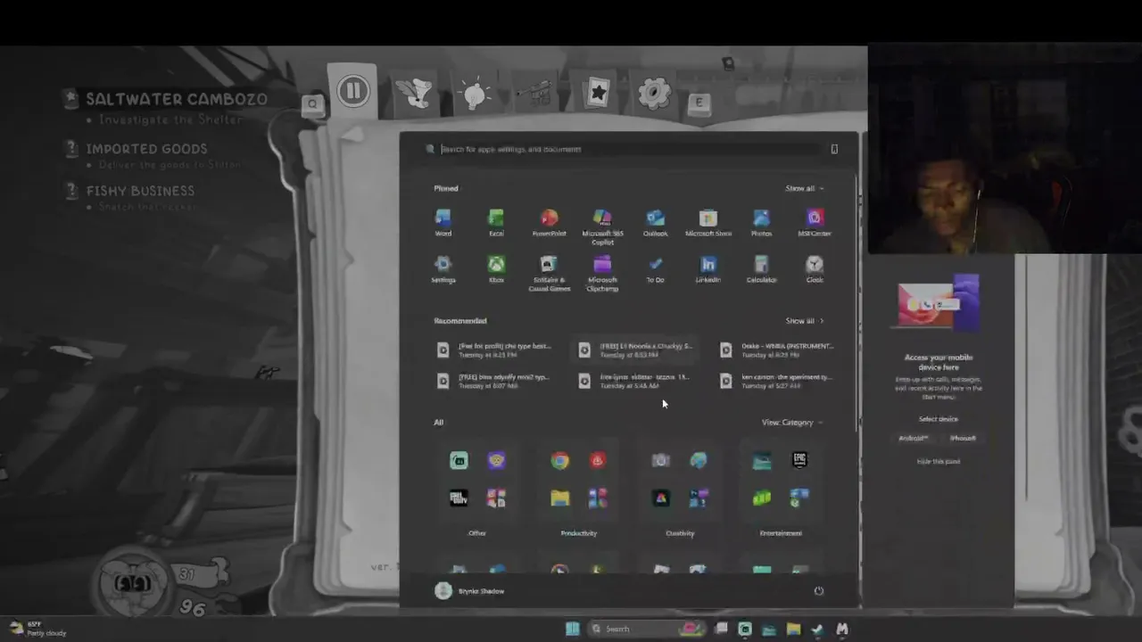Click the Windows Start button on taskbar

tap(573, 629)
